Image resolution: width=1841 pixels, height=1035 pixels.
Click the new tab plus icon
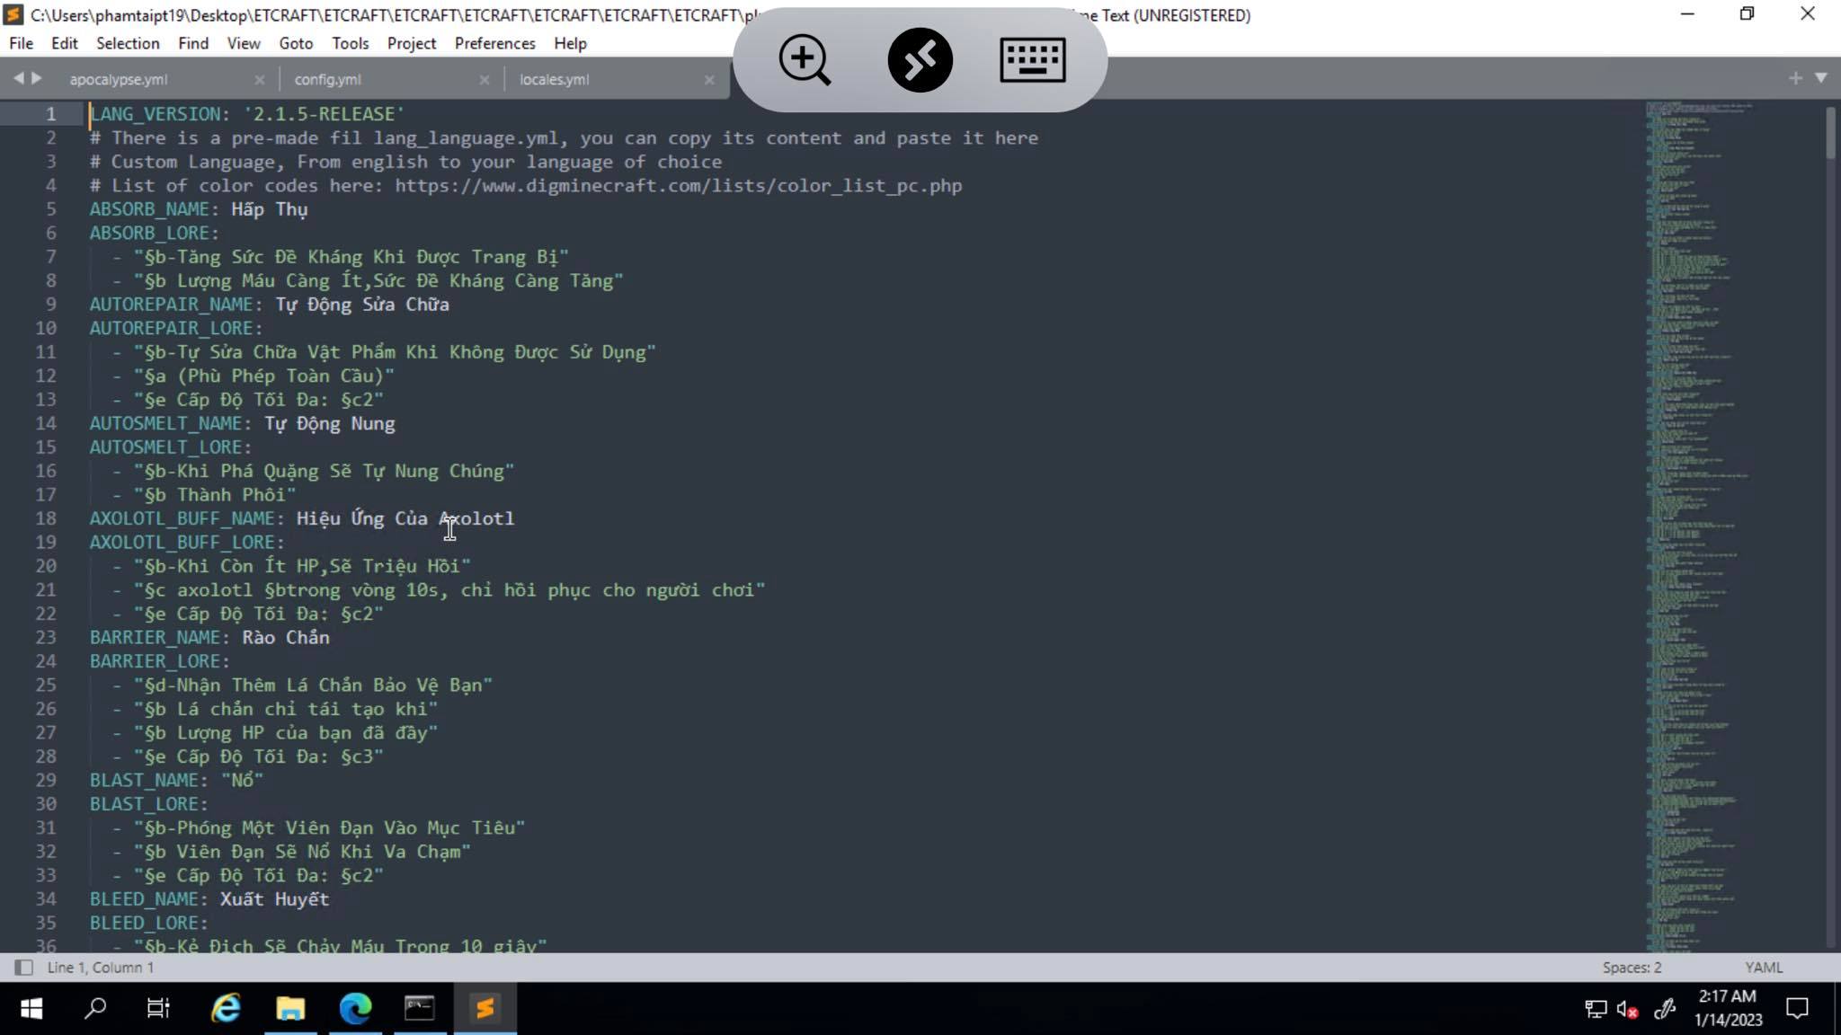(1795, 78)
